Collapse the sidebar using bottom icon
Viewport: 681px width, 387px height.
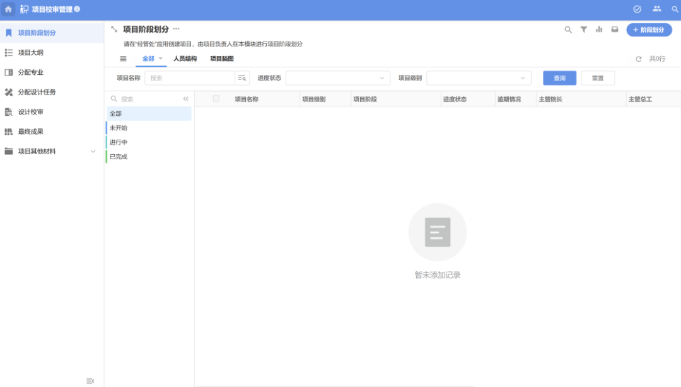coord(90,381)
